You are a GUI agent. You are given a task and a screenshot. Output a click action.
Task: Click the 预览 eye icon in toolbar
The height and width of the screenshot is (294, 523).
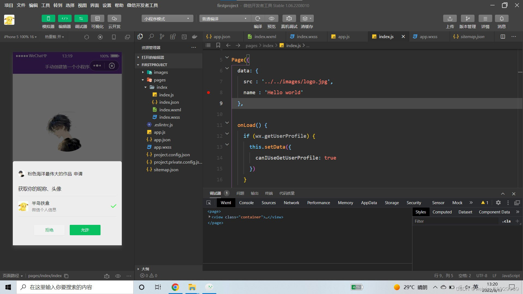(271, 19)
